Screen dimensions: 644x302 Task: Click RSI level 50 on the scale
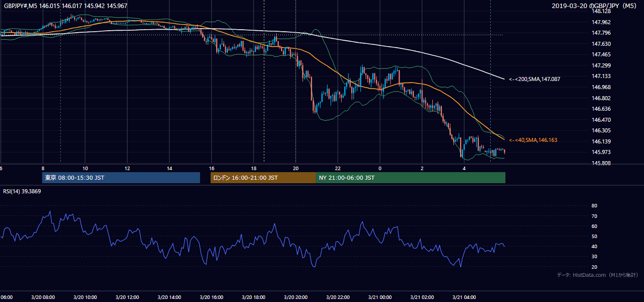(594, 236)
